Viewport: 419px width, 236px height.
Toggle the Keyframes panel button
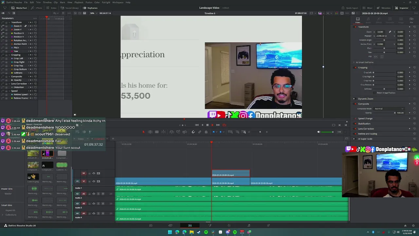click(x=90, y=8)
